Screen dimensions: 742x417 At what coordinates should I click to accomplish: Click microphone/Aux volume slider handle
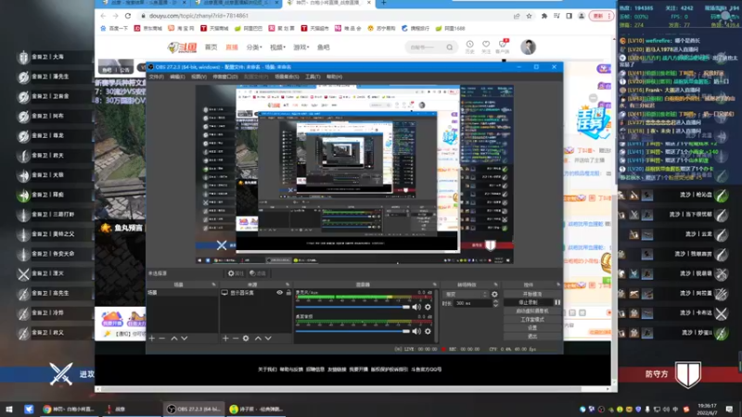pos(406,307)
